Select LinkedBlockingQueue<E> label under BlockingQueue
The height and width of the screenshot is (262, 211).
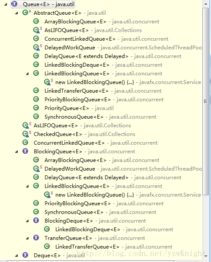click(x=77, y=186)
